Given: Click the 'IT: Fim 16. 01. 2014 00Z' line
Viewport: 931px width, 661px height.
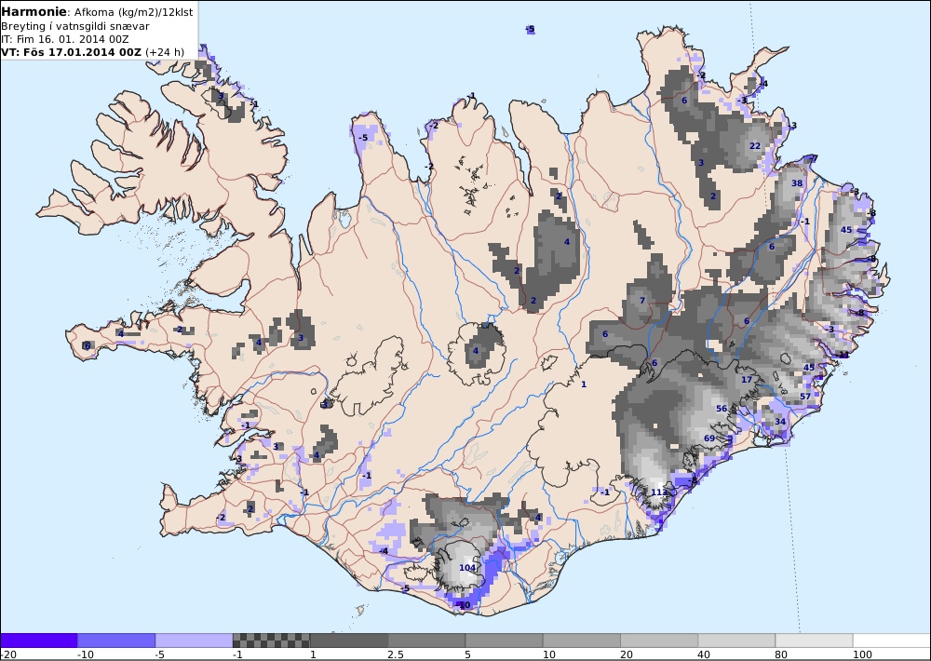Looking at the screenshot, I should click(x=65, y=39).
